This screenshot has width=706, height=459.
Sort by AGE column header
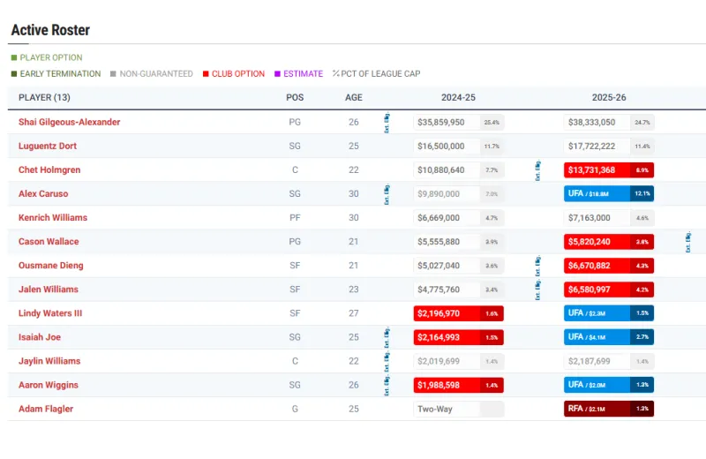pos(354,97)
